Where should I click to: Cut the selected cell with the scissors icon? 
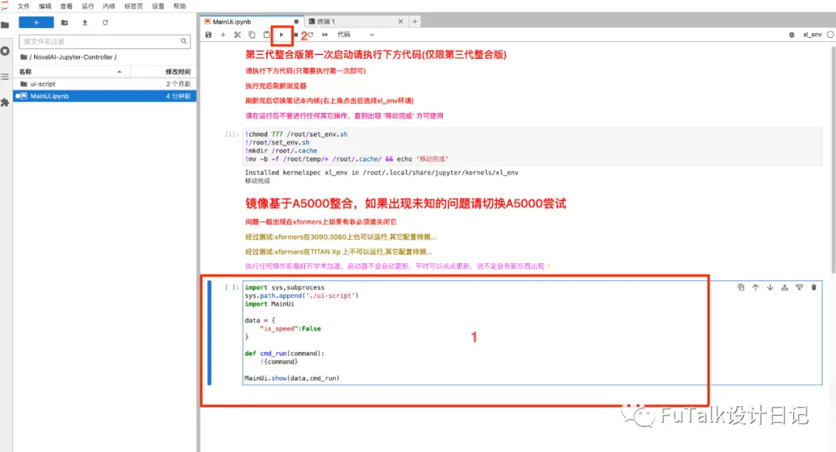[x=238, y=35]
